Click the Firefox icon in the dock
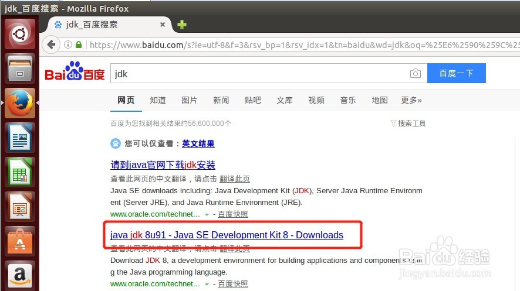Image resolution: width=520 pixels, height=291 pixels. [x=20, y=103]
